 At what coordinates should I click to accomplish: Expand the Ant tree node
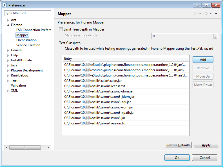(8, 20)
